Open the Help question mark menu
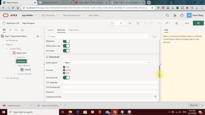Image resolution: width=205 pixels, height=115 pixels. coord(182,15)
